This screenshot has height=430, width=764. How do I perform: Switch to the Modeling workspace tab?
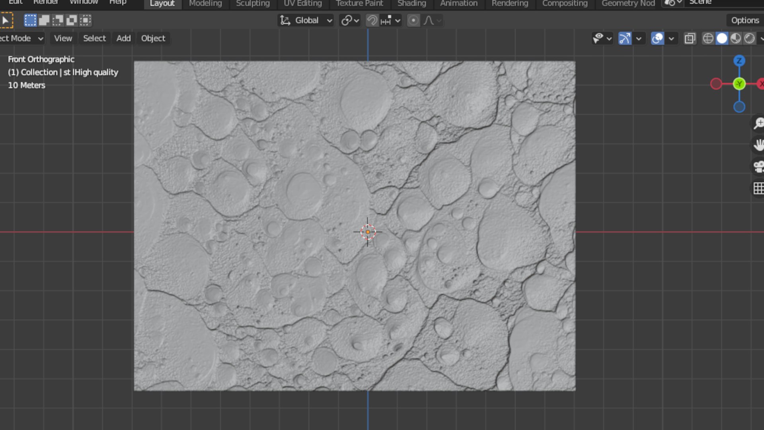(205, 4)
